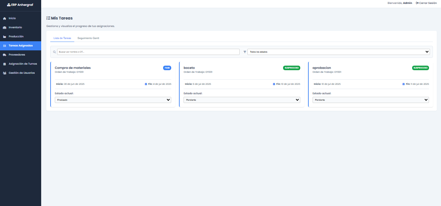Select the Lista de Tareas tab
This screenshot has height=206, width=441.
tap(62, 38)
